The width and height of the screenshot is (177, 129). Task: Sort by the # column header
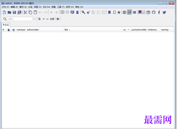[x=3, y=30]
